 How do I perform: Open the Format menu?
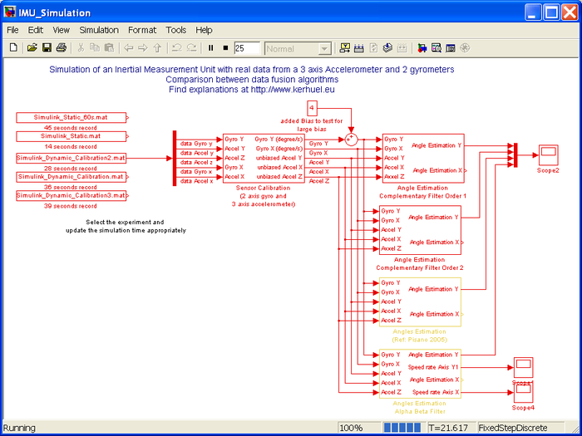[142, 30]
